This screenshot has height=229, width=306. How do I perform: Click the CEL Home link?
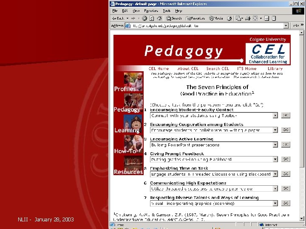(x=159, y=69)
